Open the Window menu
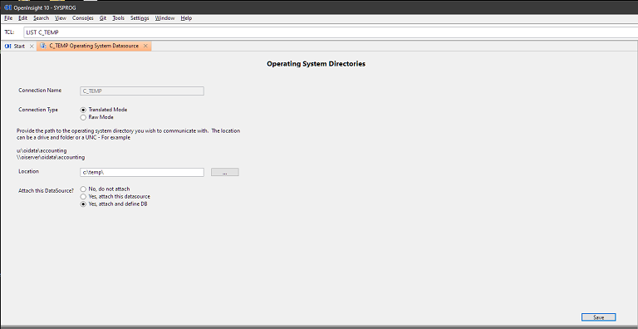The height and width of the screenshot is (329, 638). pos(164,18)
